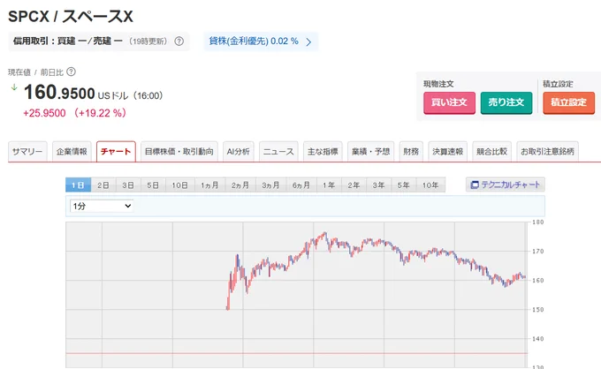Click the red previous-close line on chart
The height and width of the screenshot is (369, 601).
pos(297,353)
